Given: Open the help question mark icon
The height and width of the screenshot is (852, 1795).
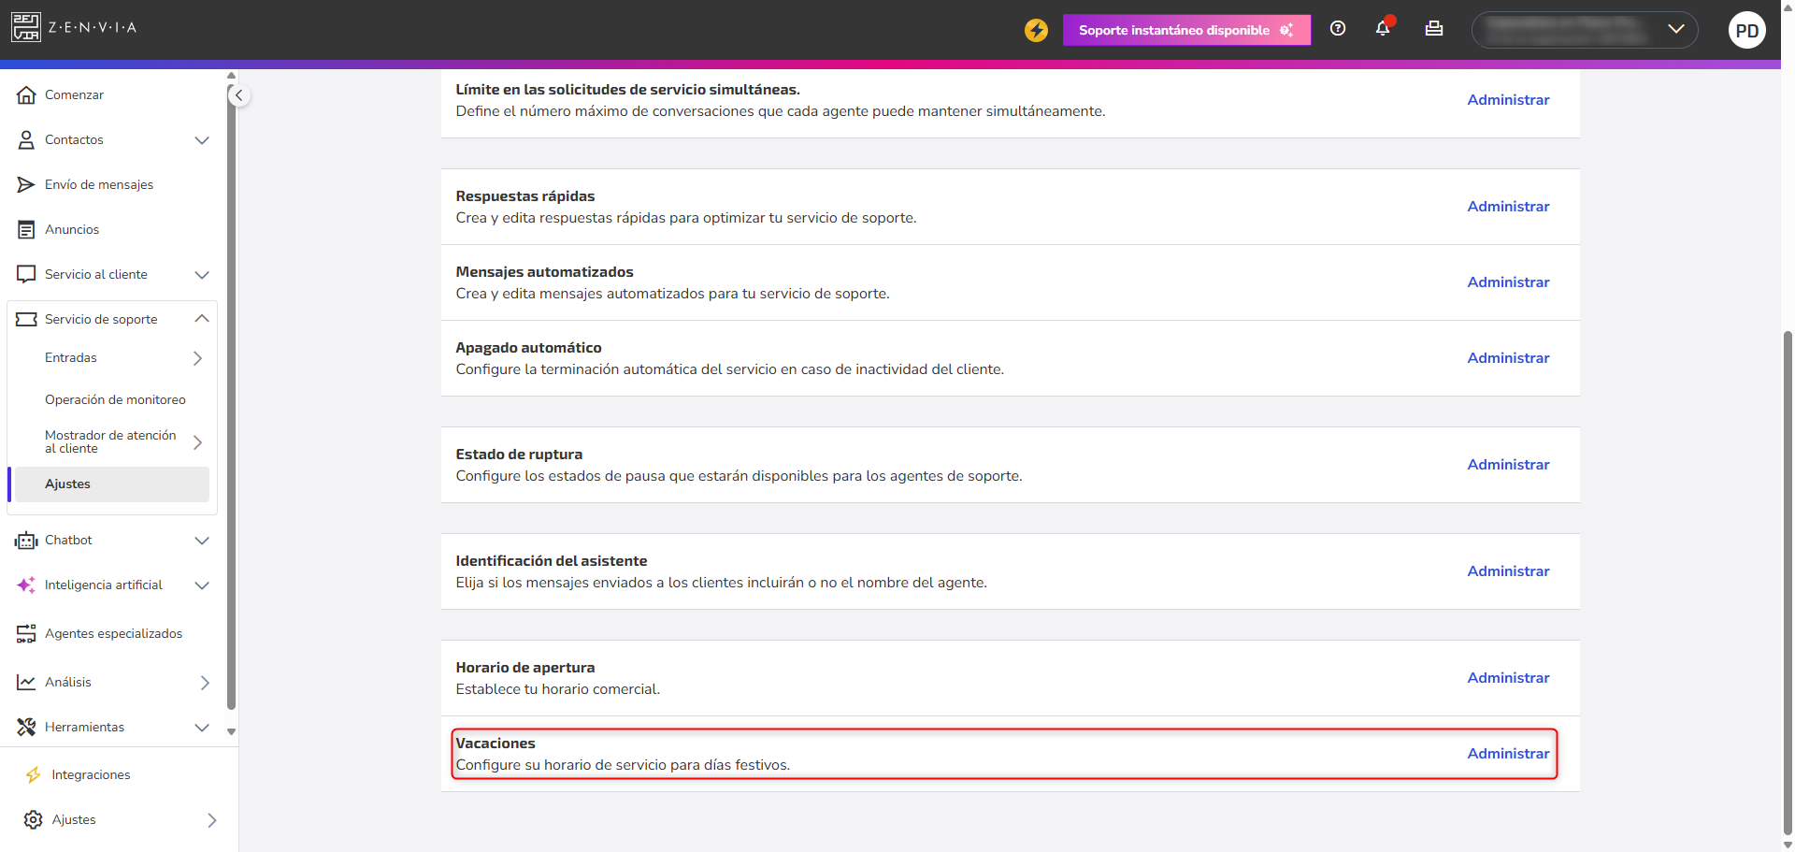Looking at the screenshot, I should click(x=1338, y=29).
